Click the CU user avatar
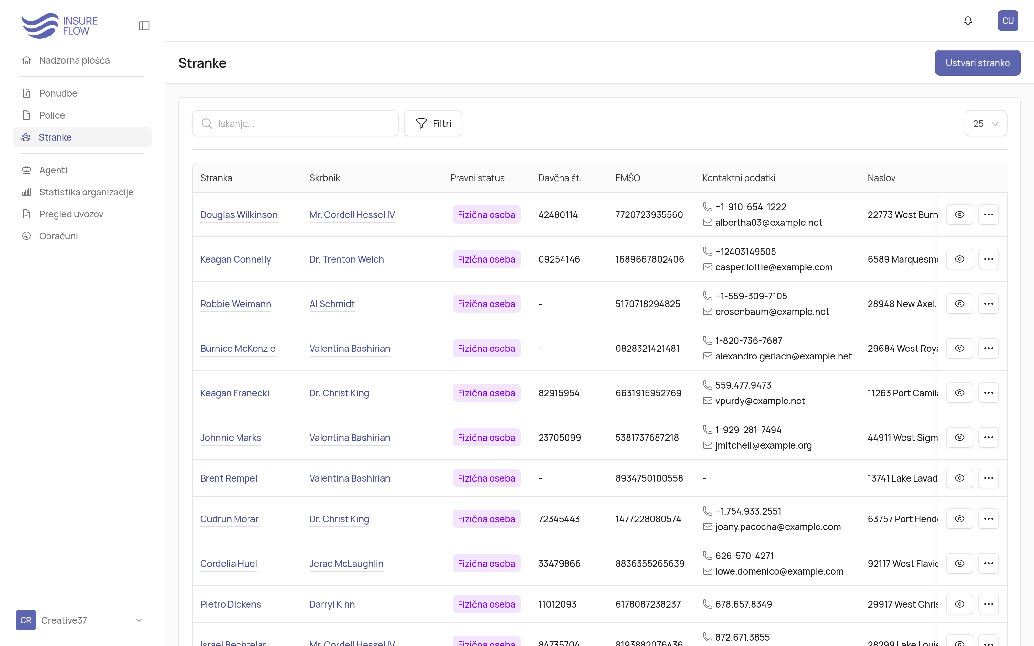 [1008, 20]
